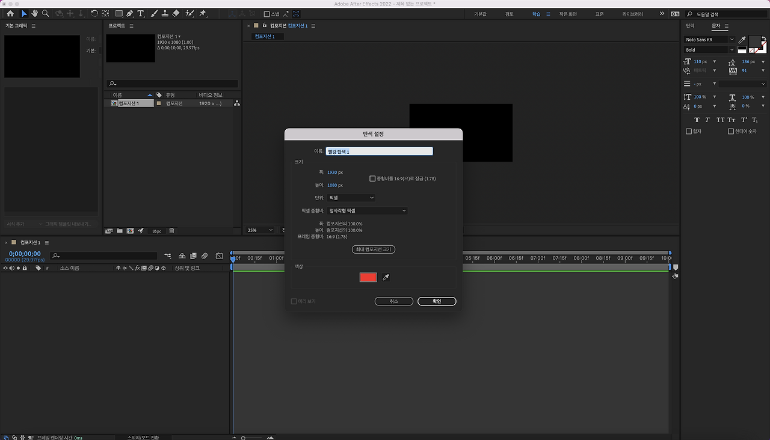The width and height of the screenshot is (770, 440).
Task: Select the Puppet Pin tool
Action: coord(203,13)
